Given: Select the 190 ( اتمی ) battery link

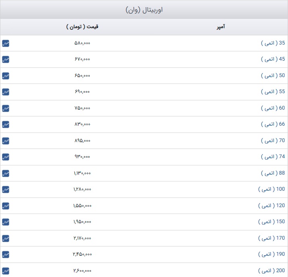Looking at the screenshot, I should (272, 254).
